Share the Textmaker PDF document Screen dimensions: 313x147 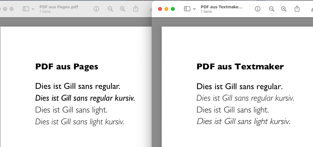click(297, 9)
